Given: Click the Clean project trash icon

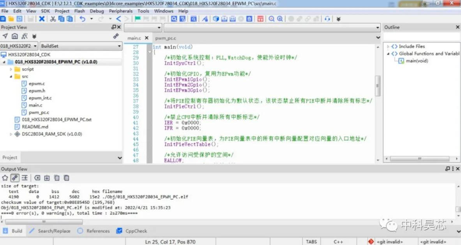Looking at the screenshot, I should pos(249,19).
